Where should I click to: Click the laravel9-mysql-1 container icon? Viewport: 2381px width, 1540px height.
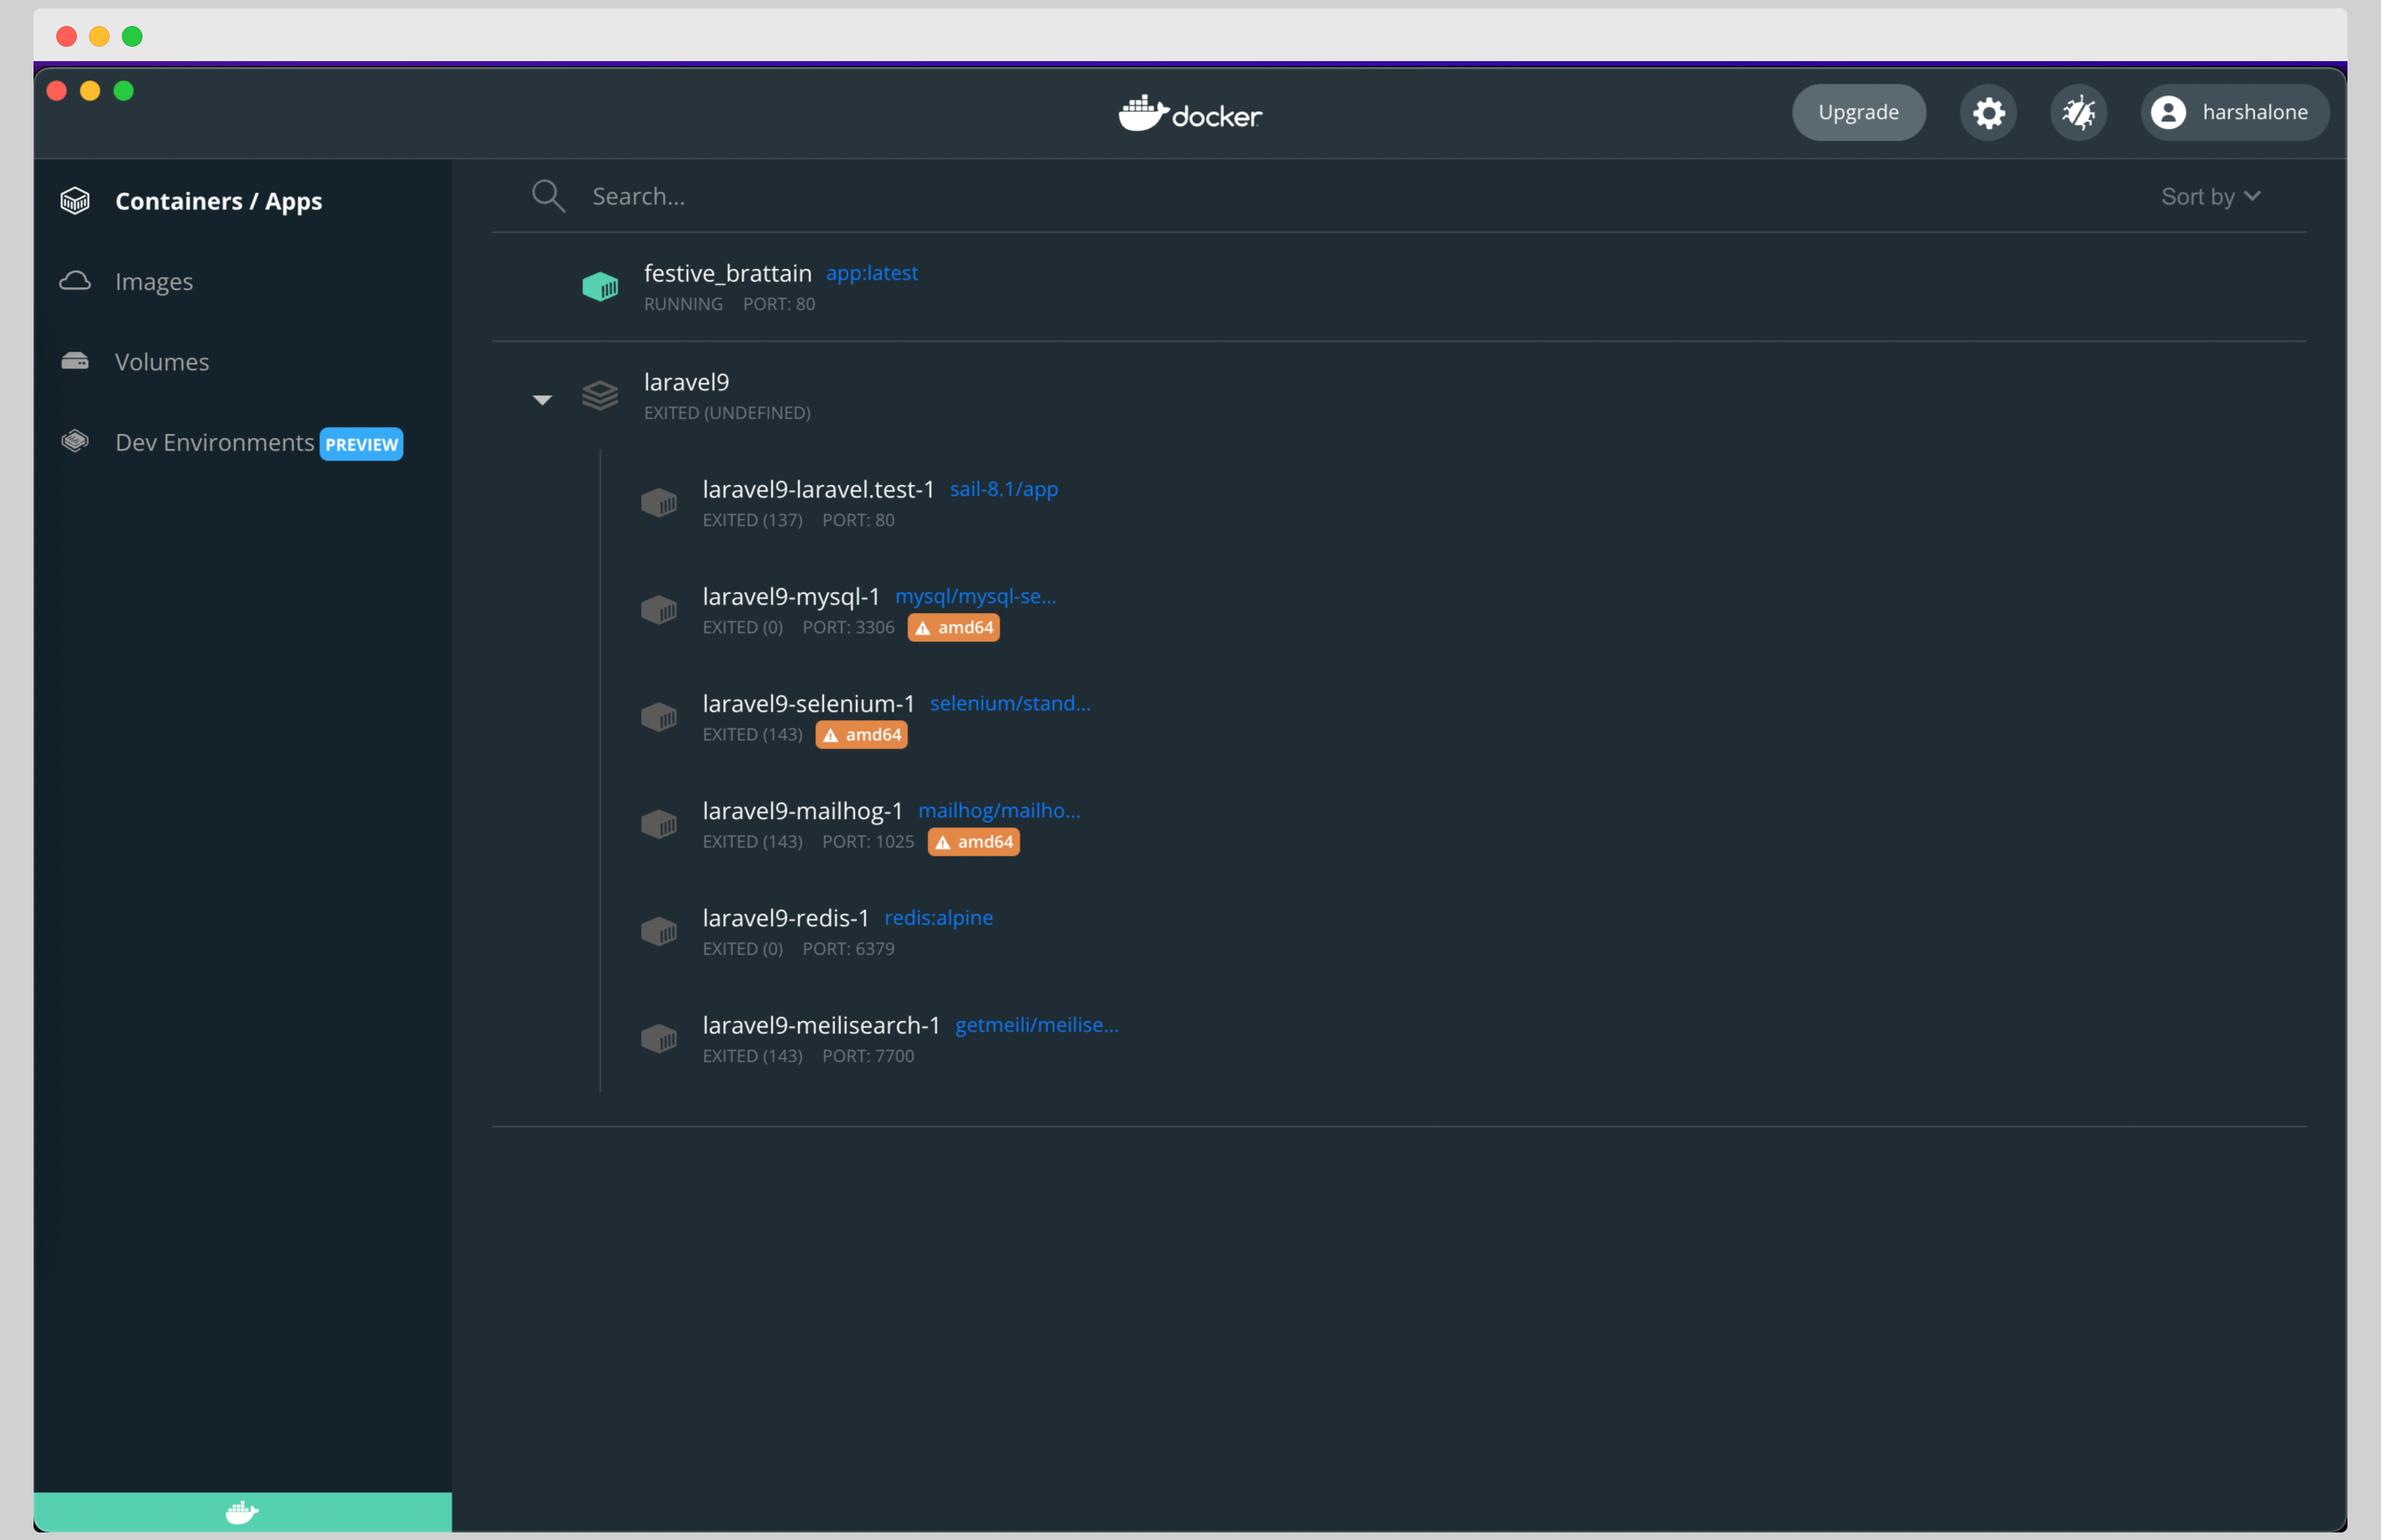pos(659,610)
